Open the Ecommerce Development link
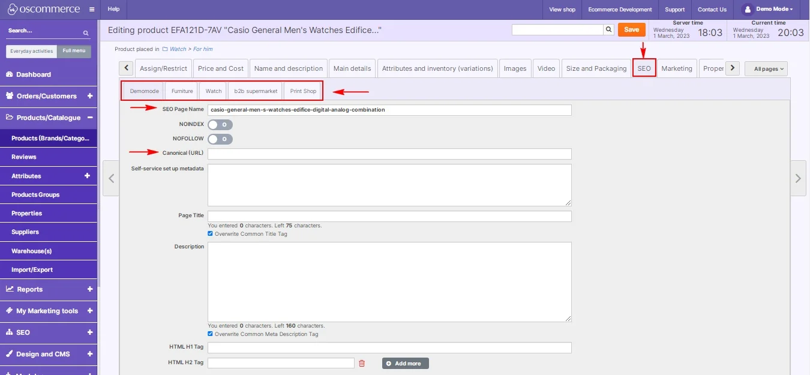Screen dimensions: 810x375 620,10
